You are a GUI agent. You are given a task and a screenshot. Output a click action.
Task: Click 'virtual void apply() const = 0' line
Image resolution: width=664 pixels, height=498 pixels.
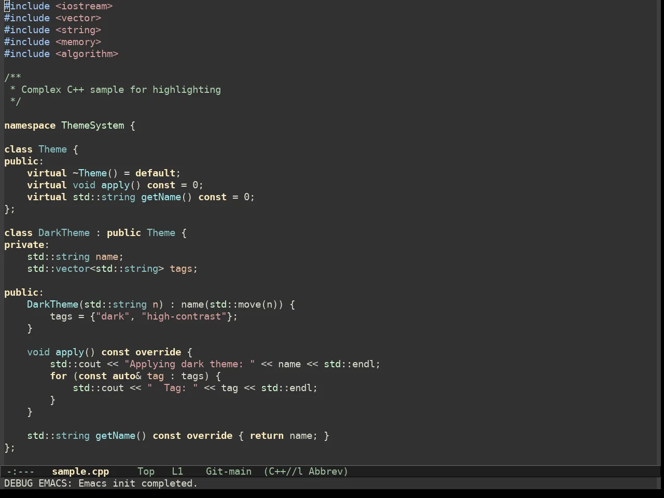pos(115,185)
